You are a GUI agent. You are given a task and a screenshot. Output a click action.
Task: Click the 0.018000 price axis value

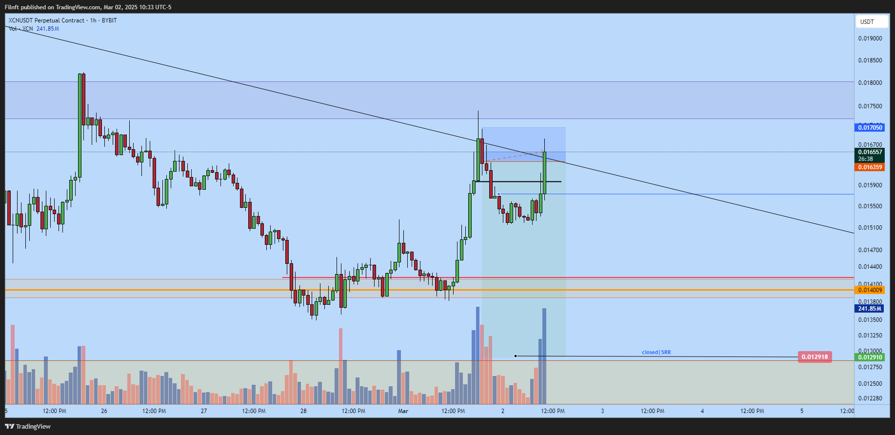pos(870,83)
